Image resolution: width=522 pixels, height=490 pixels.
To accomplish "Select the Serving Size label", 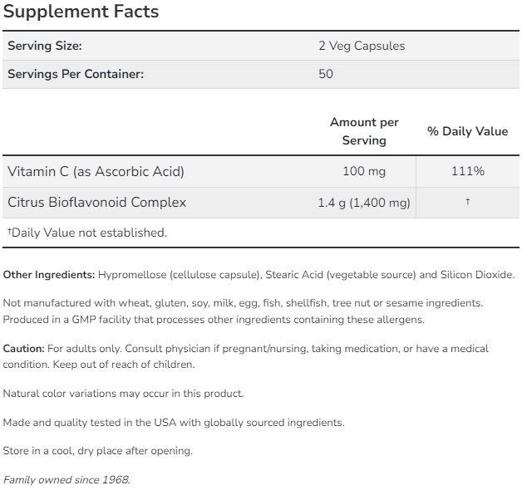I will pos(45,46).
